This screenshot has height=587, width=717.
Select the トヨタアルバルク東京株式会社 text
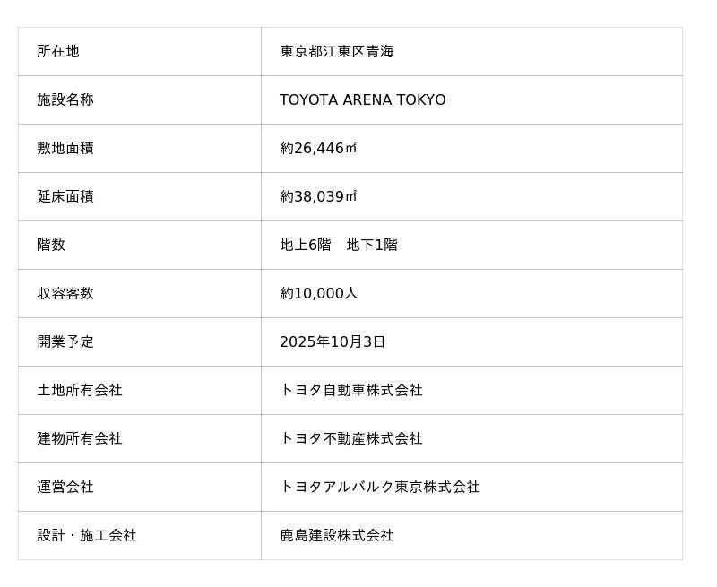(x=380, y=487)
